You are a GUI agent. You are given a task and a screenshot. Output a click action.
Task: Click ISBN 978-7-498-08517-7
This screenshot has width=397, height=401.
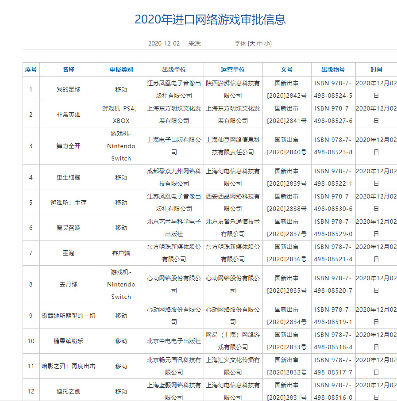(x=333, y=366)
